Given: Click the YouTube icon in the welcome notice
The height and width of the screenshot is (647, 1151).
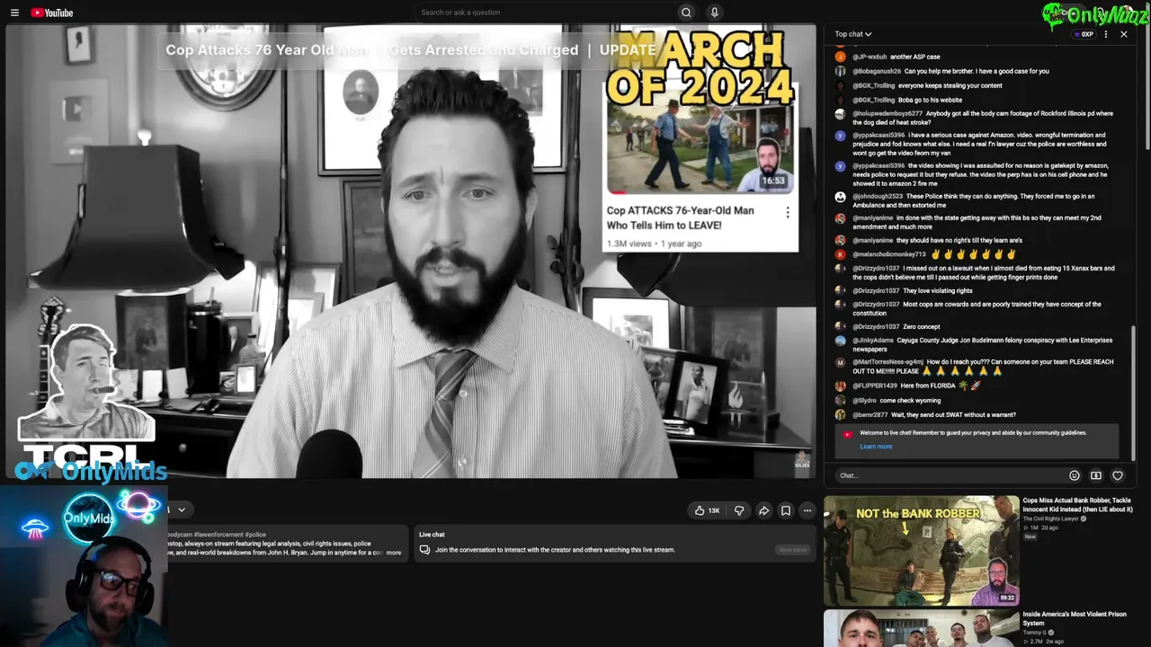Looking at the screenshot, I should (847, 434).
